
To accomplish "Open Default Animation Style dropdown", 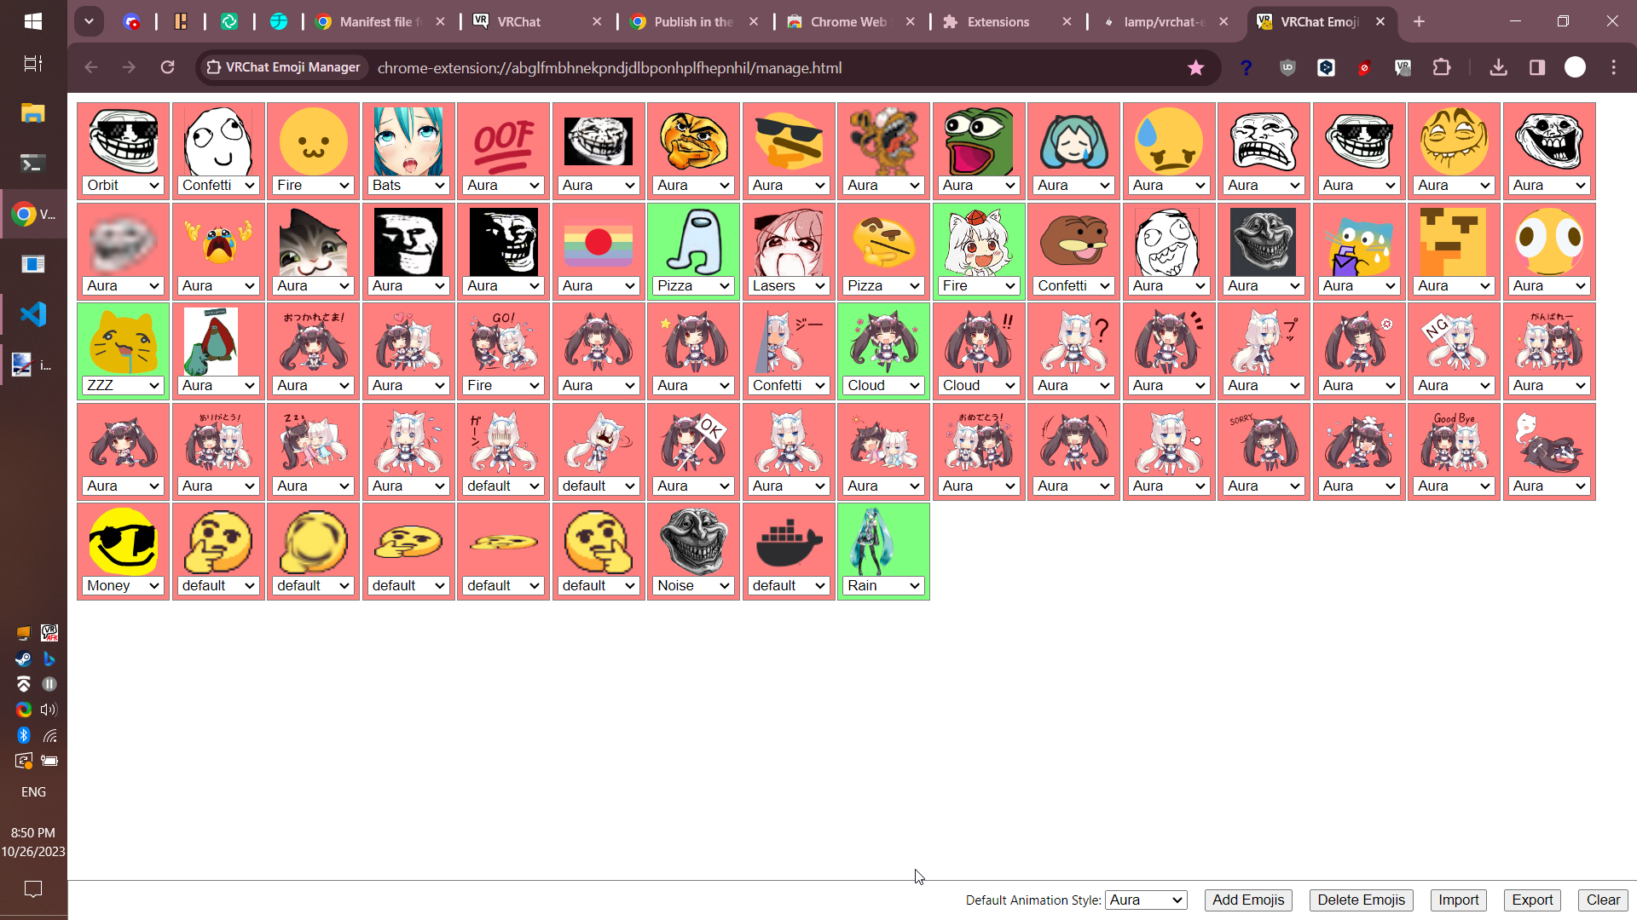I will tap(1146, 900).
